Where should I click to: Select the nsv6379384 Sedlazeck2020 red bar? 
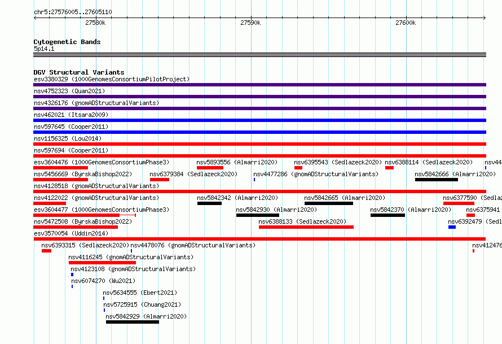point(160,180)
